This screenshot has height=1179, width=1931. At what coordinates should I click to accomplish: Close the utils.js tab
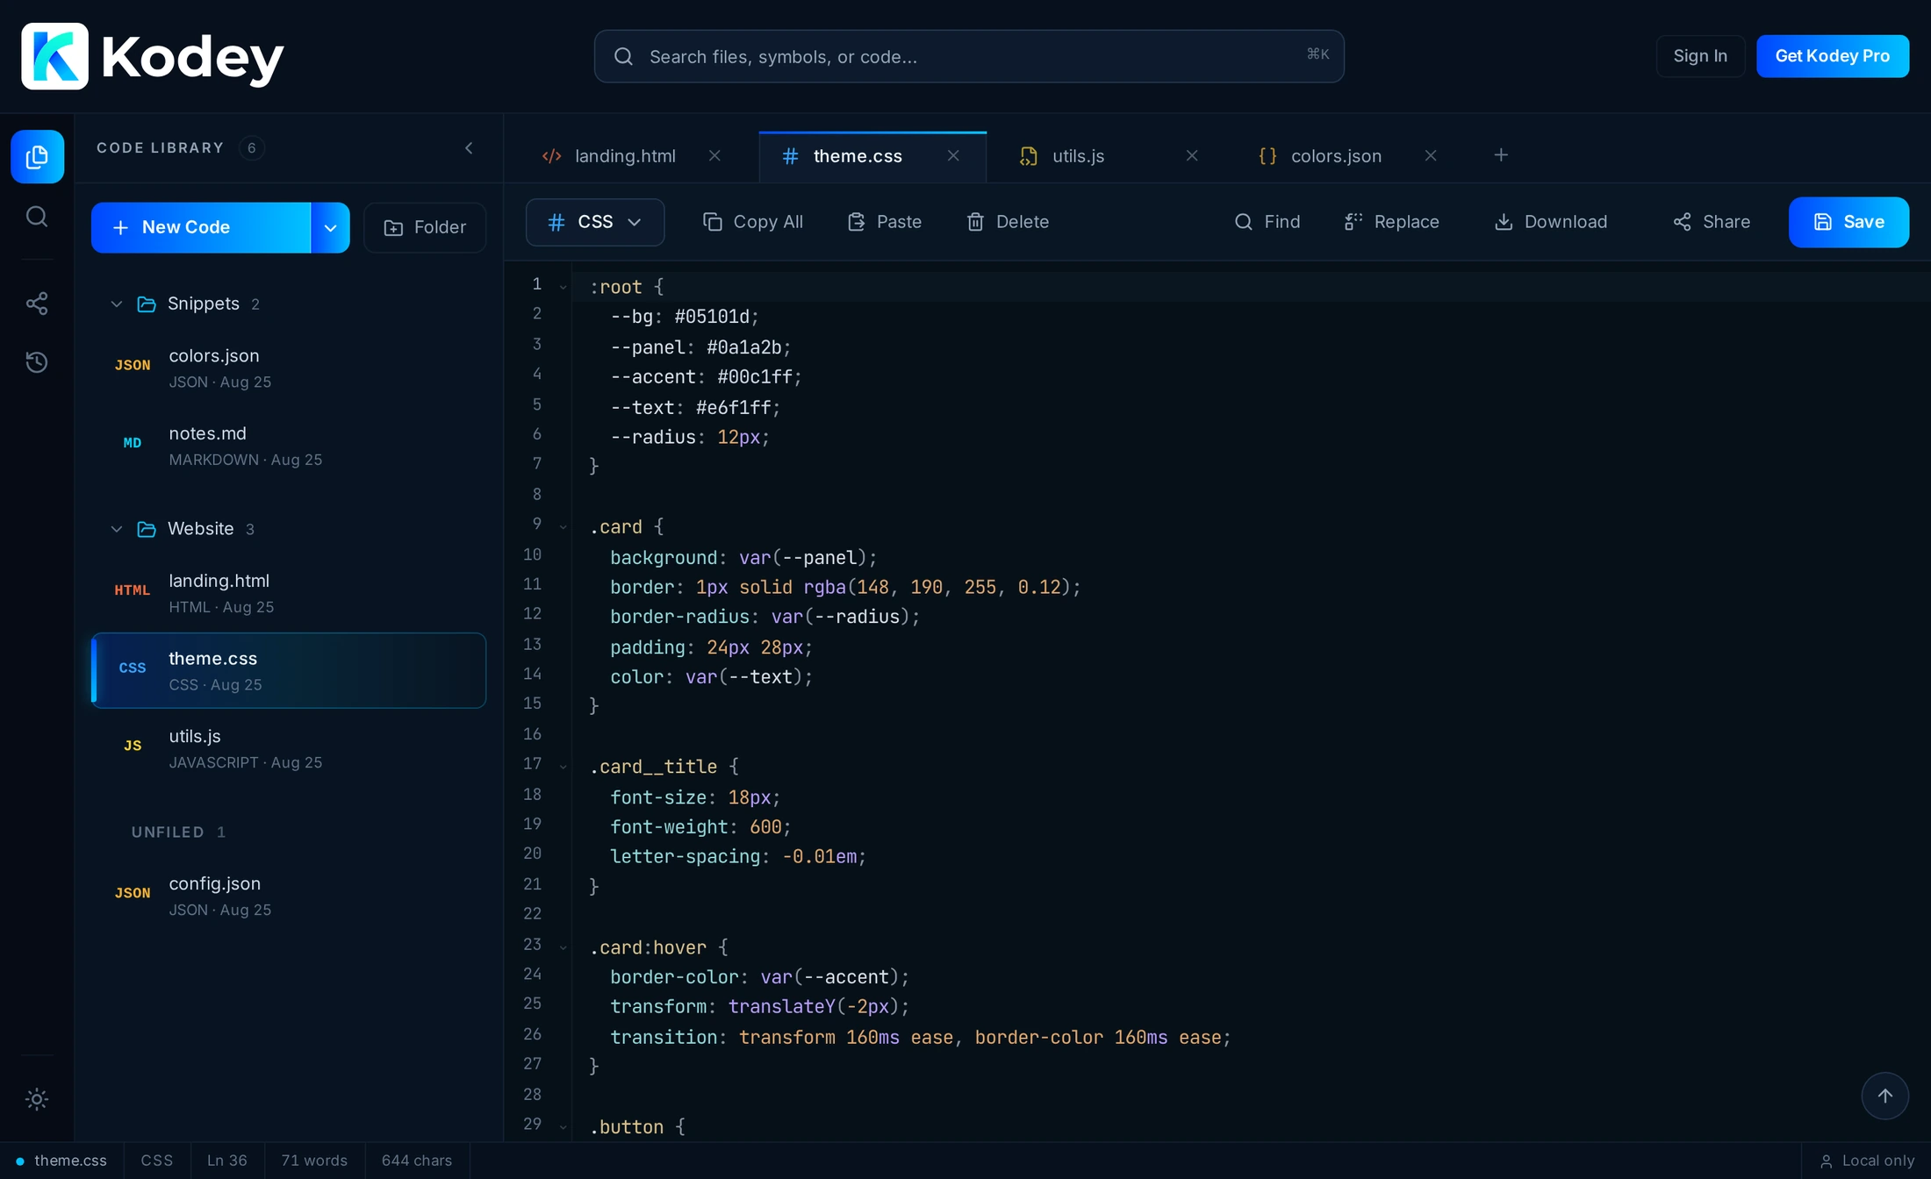[x=1192, y=155]
